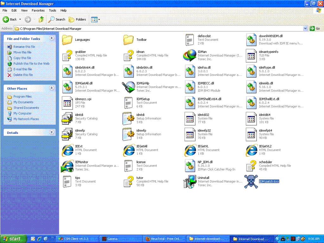Screen dimensions: 324x243
Task: Select the scheduler help file icon
Action: click(x=251, y=166)
